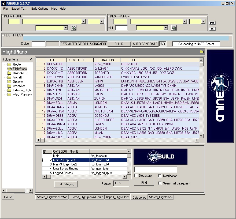Select category Main-3 (Dep's L-Z)
The image size is (236, 219).
pyautogui.click(x=84, y=164)
